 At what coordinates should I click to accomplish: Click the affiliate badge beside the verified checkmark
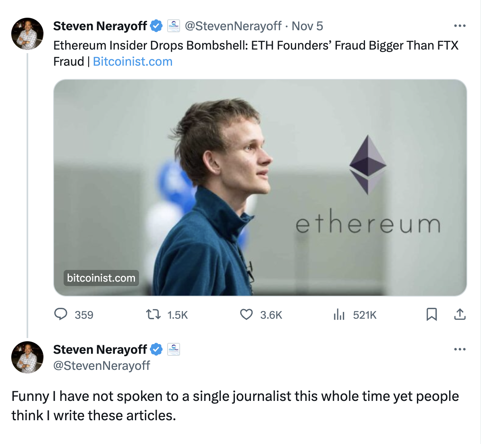(x=173, y=25)
